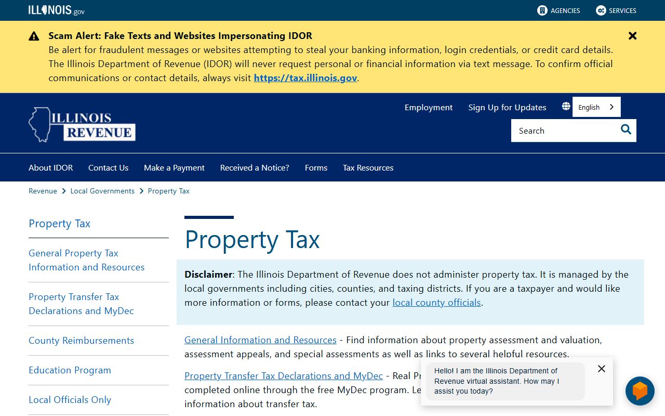This screenshot has width=665, height=416.
Task: Click the virtual assistant greeting message
Action: (506, 381)
